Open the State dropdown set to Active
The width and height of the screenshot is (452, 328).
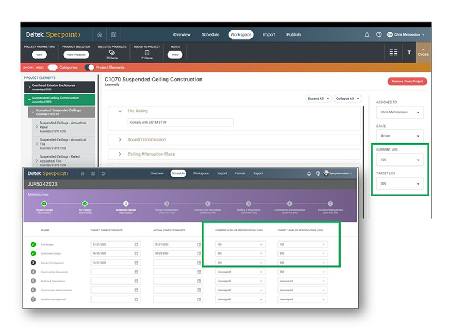[x=399, y=136]
